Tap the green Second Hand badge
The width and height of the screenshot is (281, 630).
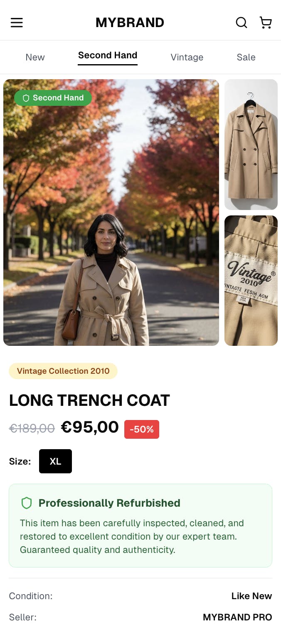(53, 98)
